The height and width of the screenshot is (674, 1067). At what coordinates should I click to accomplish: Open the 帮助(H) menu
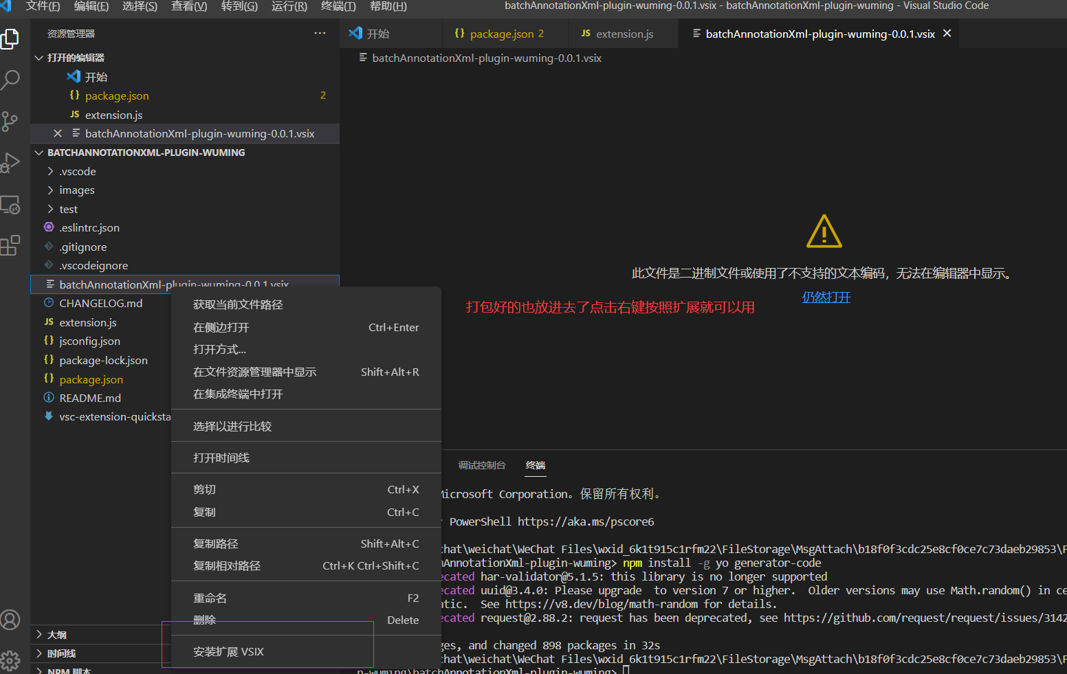pos(388,6)
